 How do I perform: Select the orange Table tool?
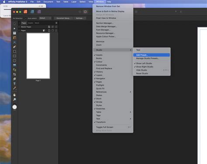[14, 38]
